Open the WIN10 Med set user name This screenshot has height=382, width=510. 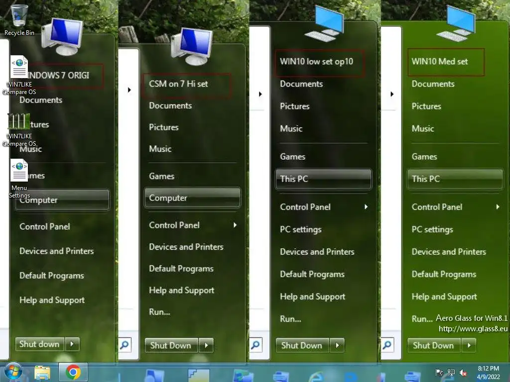[439, 61]
